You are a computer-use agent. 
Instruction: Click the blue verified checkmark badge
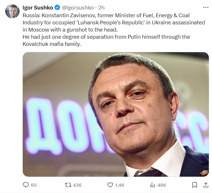57,8
